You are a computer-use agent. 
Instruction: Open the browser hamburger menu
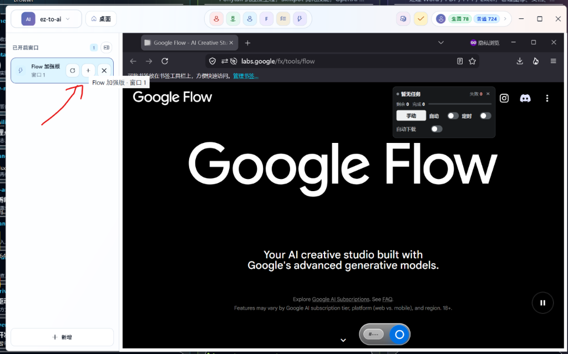pos(553,61)
